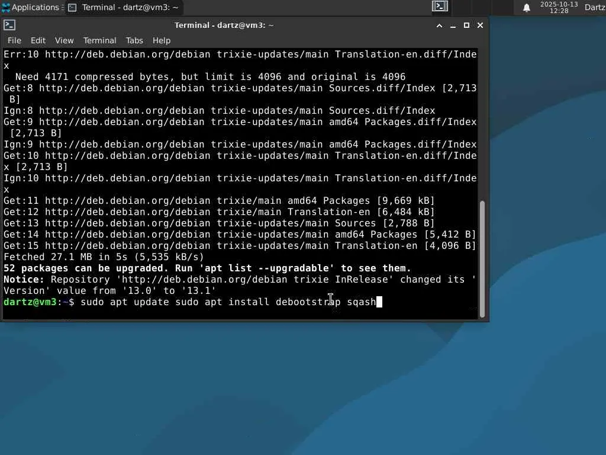Viewport: 606px width, 455px height.
Task: Click the terminal launcher icon in the top panel
Action: coord(440,6)
